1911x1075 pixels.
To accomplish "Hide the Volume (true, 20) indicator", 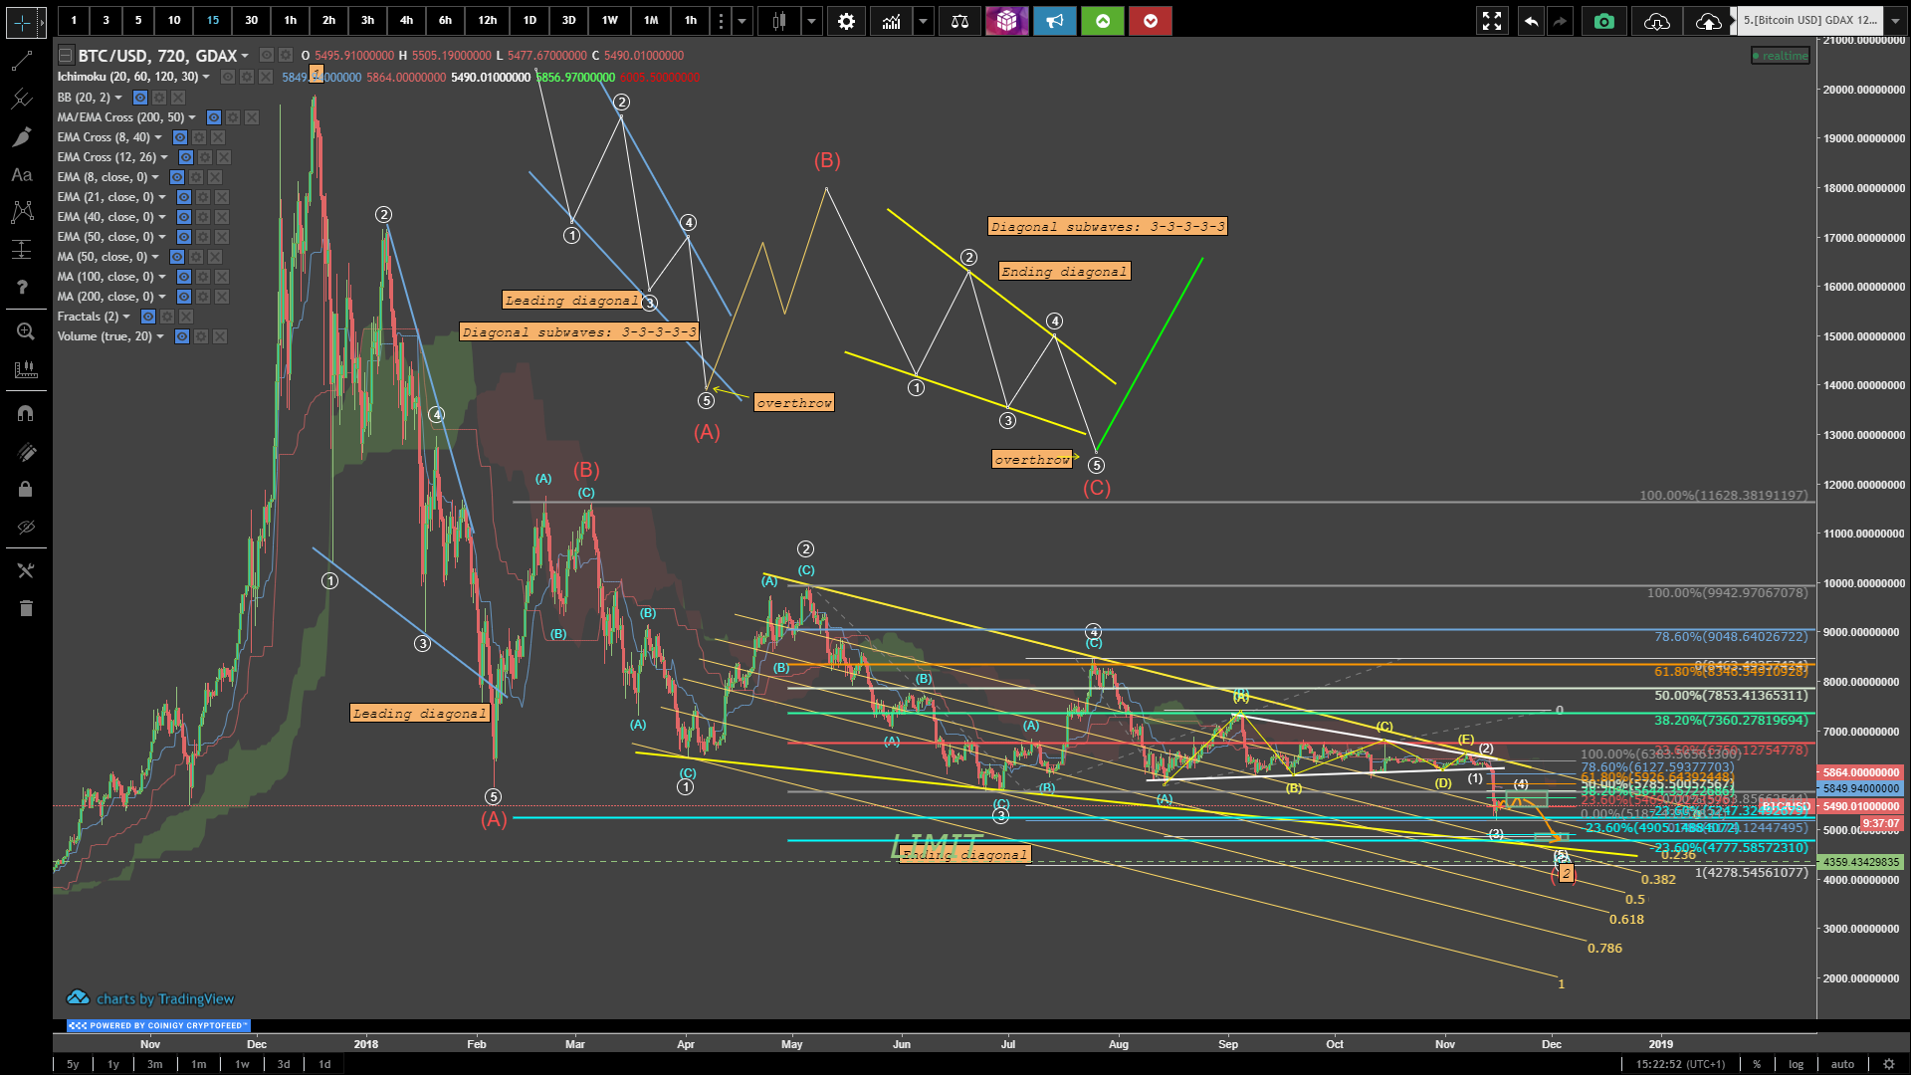I will (182, 336).
